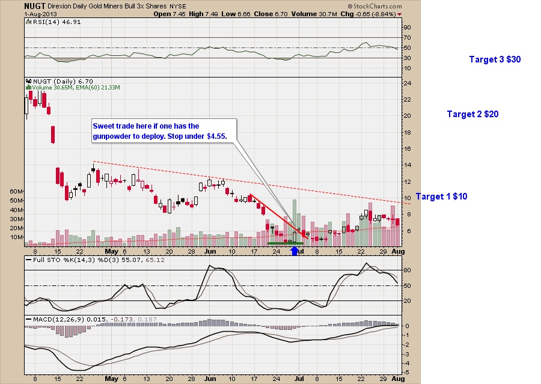The height and width of the screenshot is (384, 541).
Task: Select the High 7.49 value
Action: point(203,14)
